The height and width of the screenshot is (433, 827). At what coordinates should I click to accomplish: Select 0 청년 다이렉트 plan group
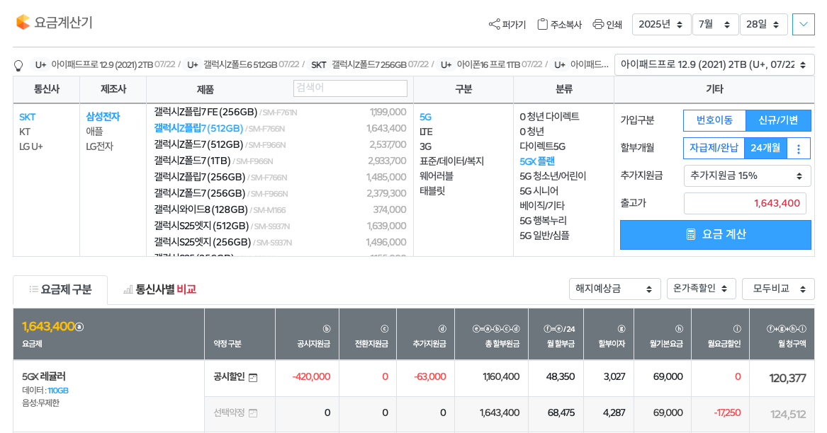(549, 117)
